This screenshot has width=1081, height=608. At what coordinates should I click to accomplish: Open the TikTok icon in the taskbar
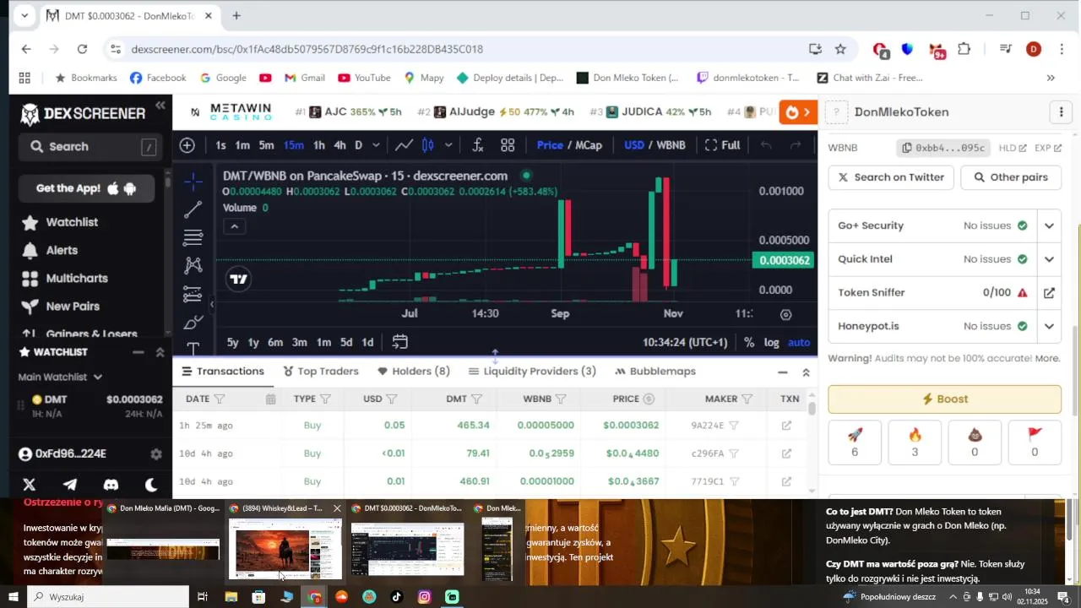397,597
